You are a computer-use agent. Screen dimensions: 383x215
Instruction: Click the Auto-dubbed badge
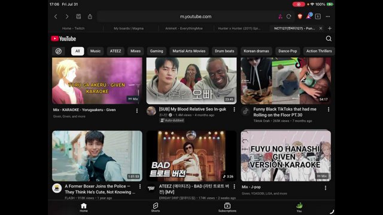tap(172, 121)
